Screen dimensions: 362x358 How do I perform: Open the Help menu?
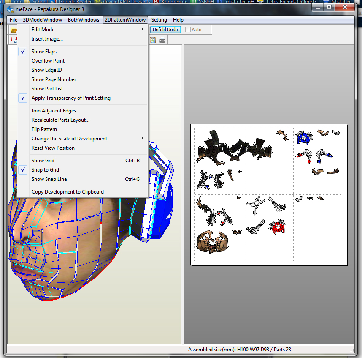pyautogui.click(x=178, y=20)
